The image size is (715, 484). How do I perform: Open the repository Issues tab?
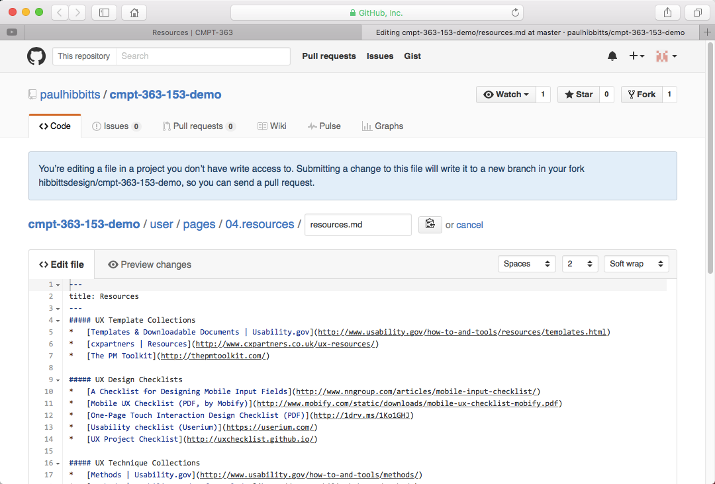(117, 126)
